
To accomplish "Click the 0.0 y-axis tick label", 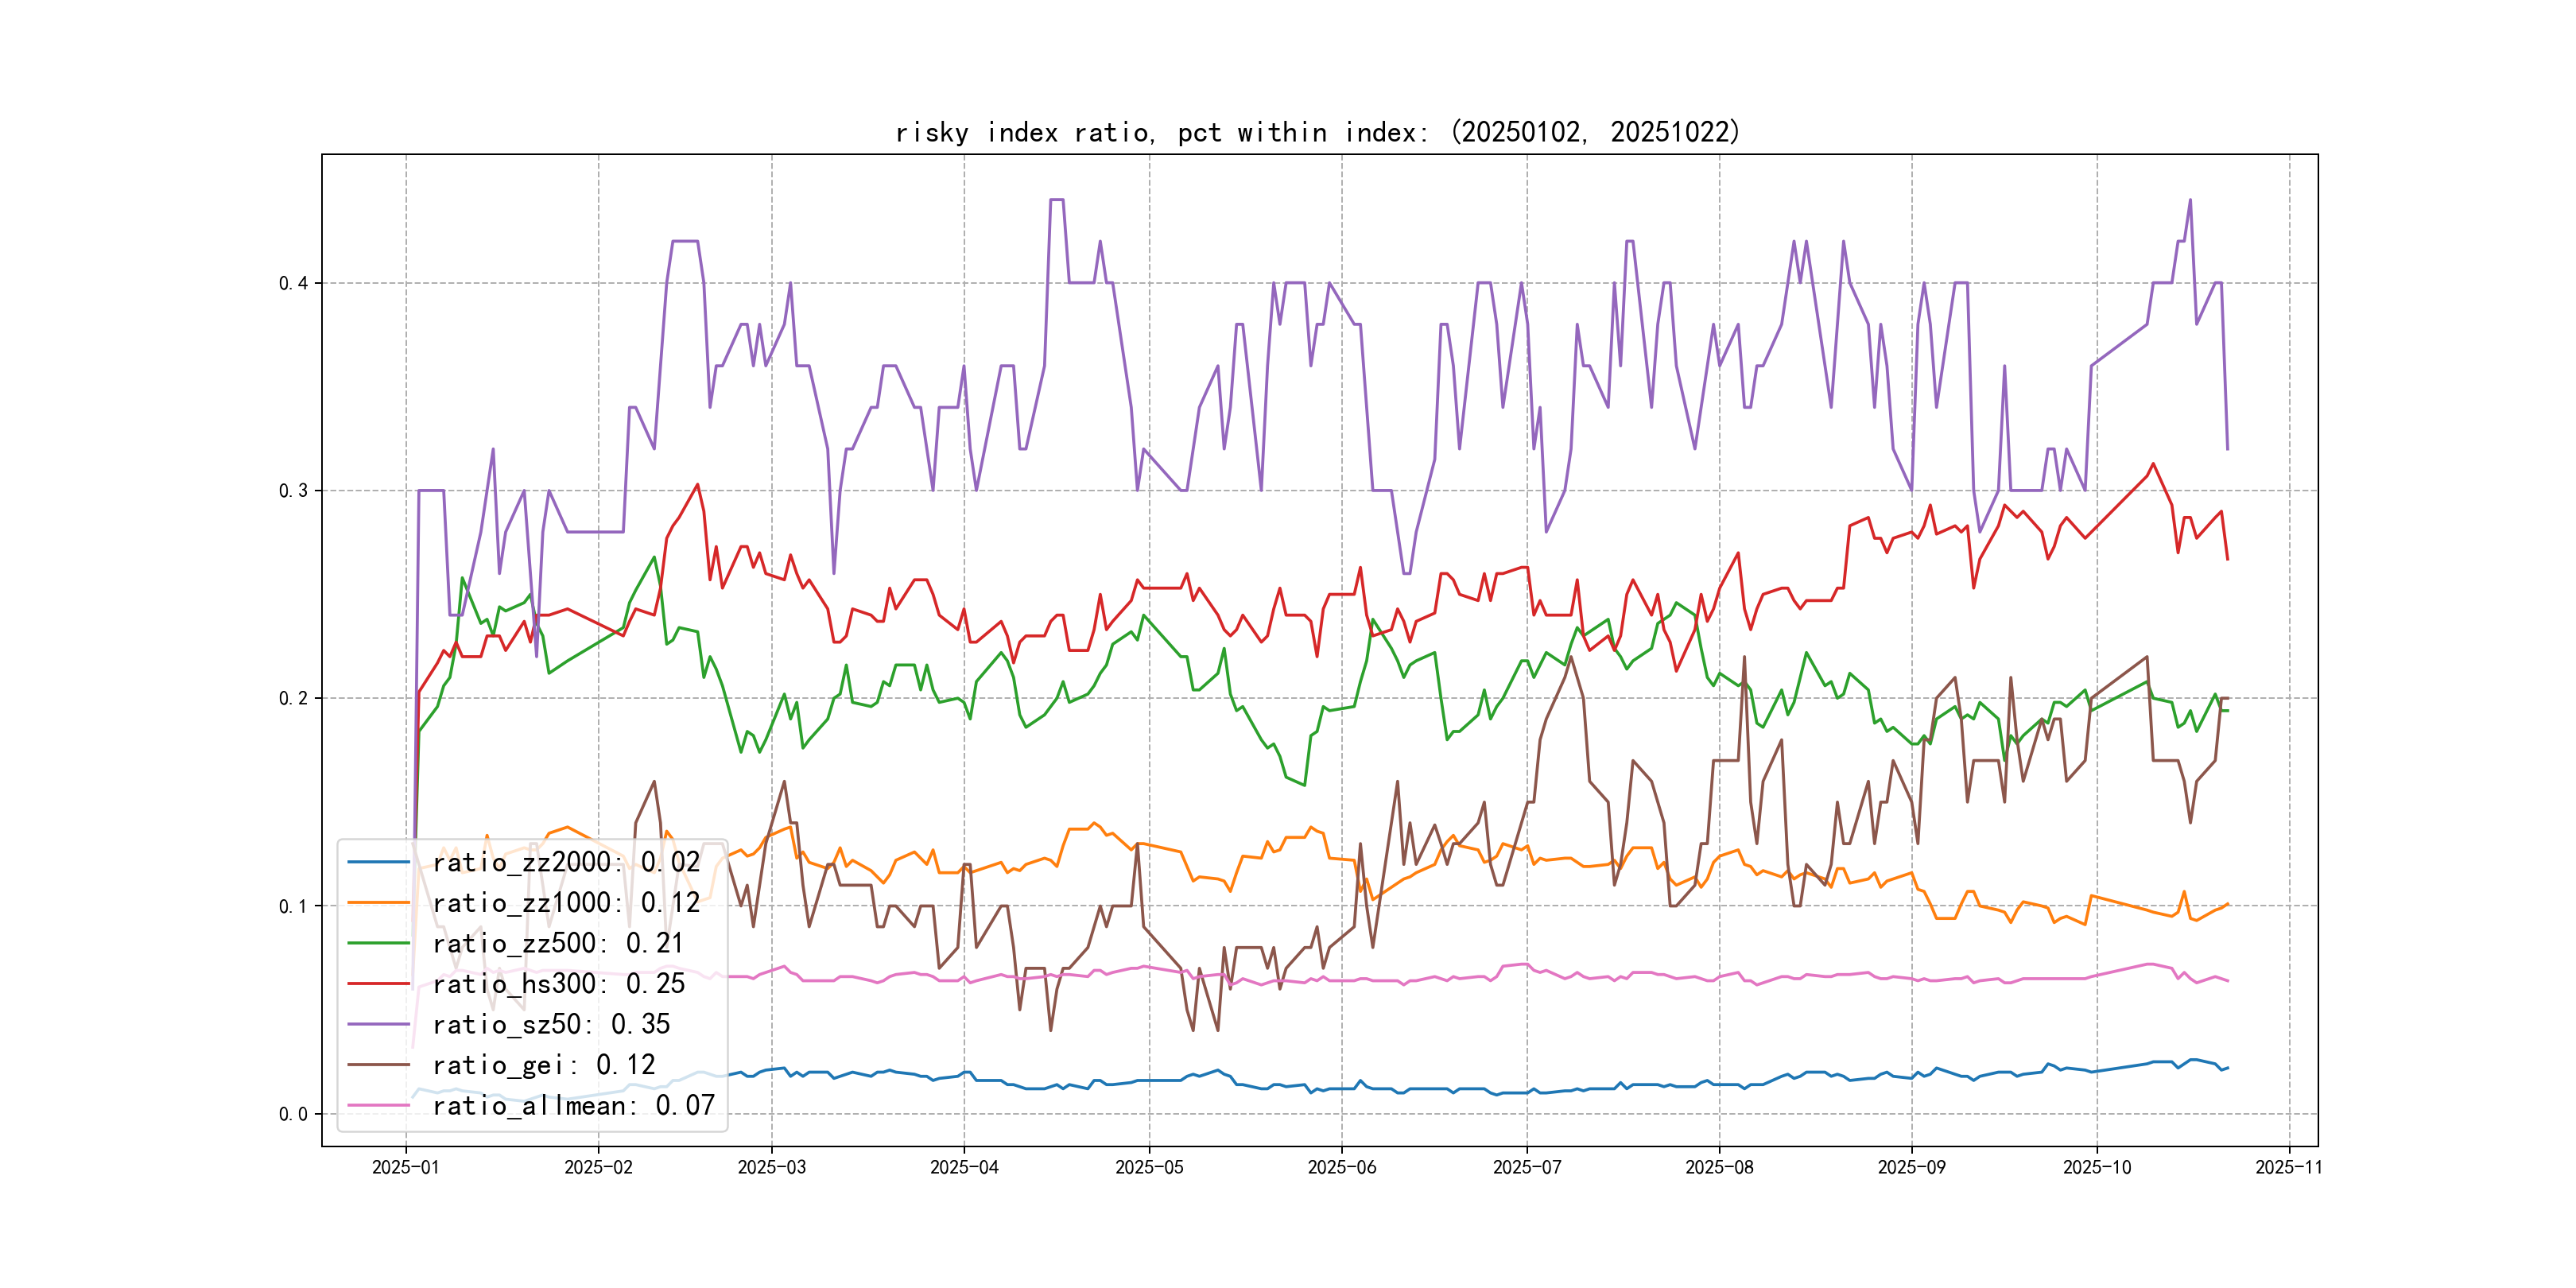I will (293, 1114).
